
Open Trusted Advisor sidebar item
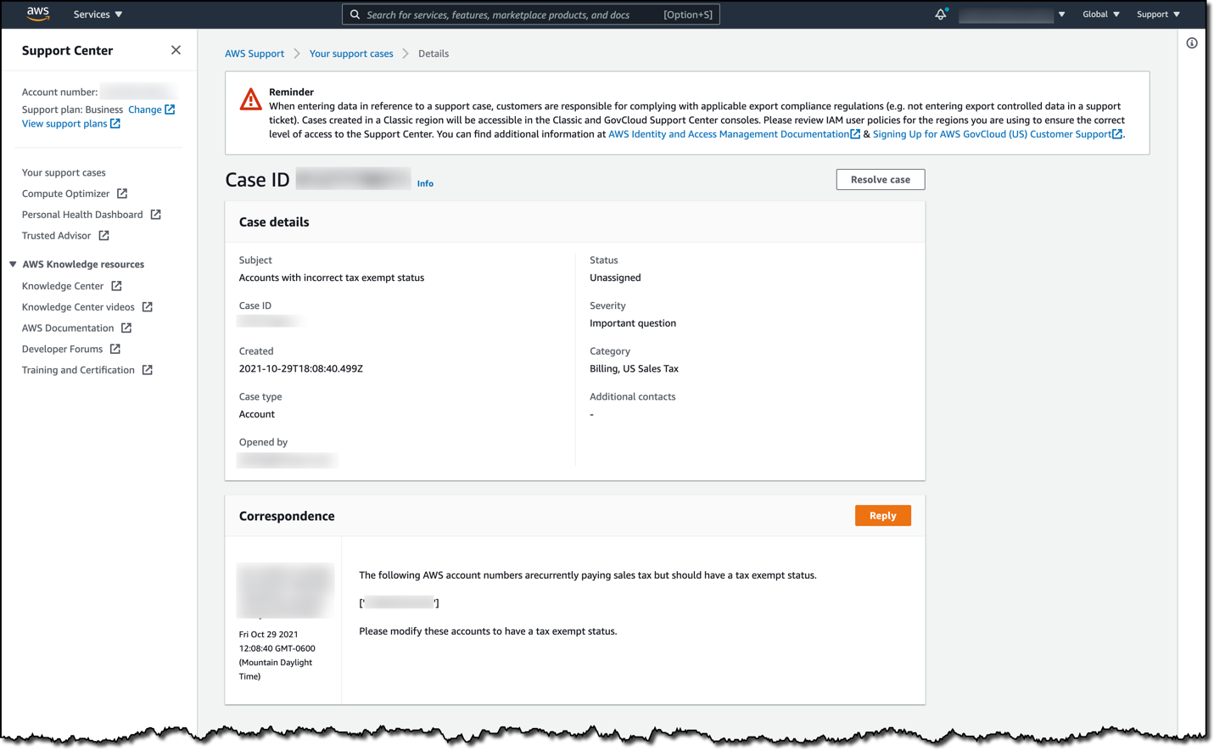click(56, 236)
